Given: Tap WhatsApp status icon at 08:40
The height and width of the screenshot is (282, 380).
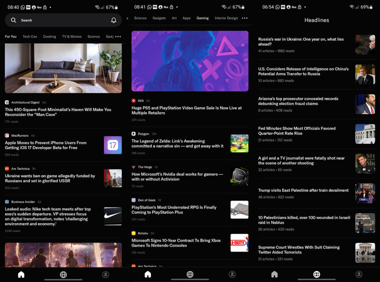Looking at the screenshot, I should (x=22, y=7).
